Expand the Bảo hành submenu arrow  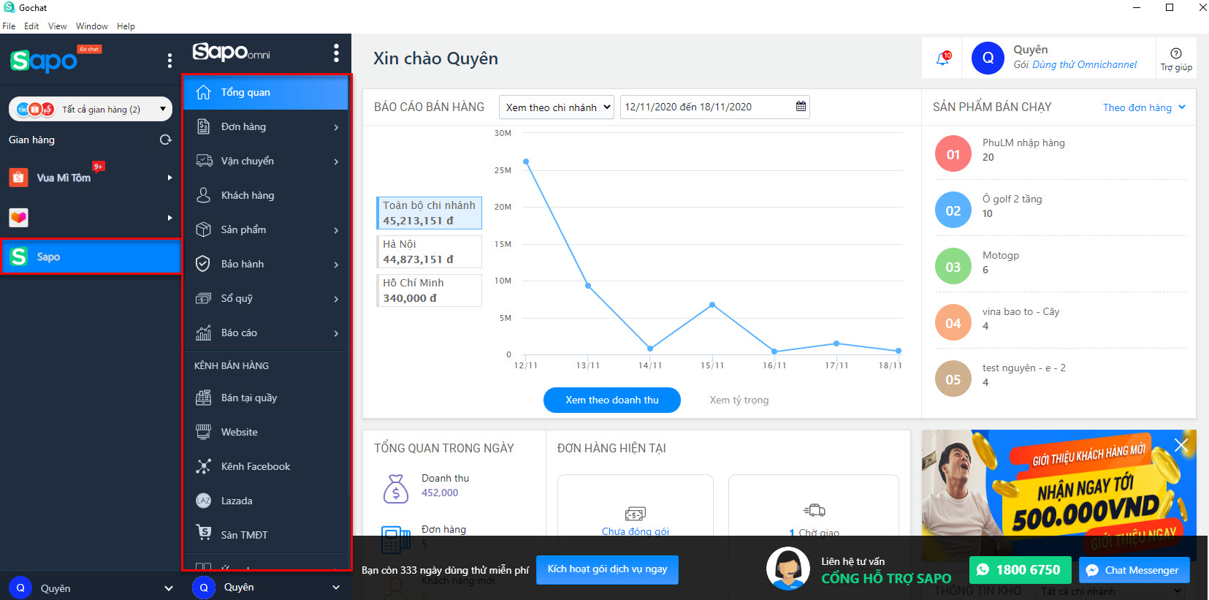(x=336, y=265)
